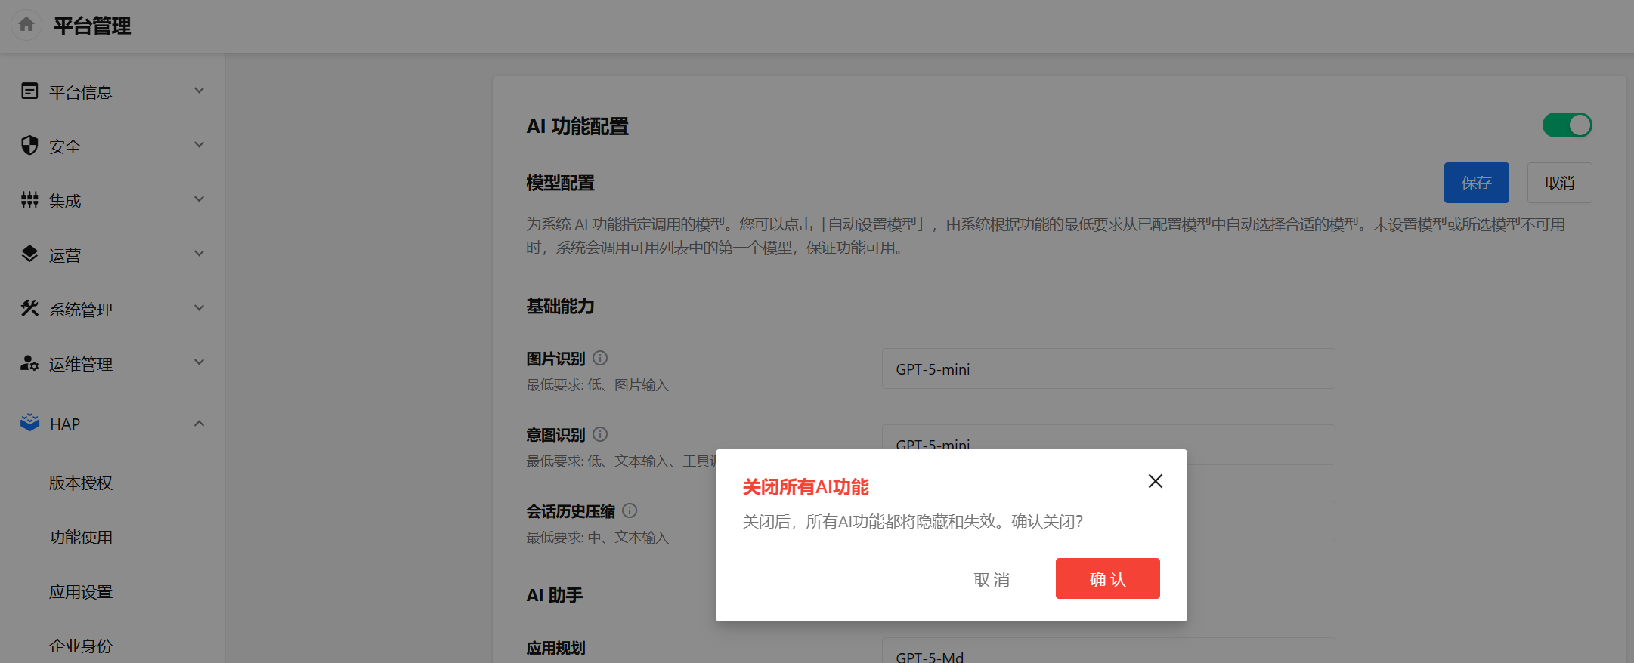Click text 最低要求: 中、文本输入
The width and height of the screenshot is (1634, 663).
597,538
